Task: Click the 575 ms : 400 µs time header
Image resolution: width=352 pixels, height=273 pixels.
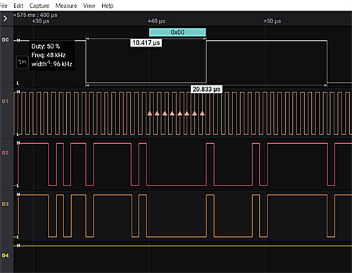Action: [37, 15]
